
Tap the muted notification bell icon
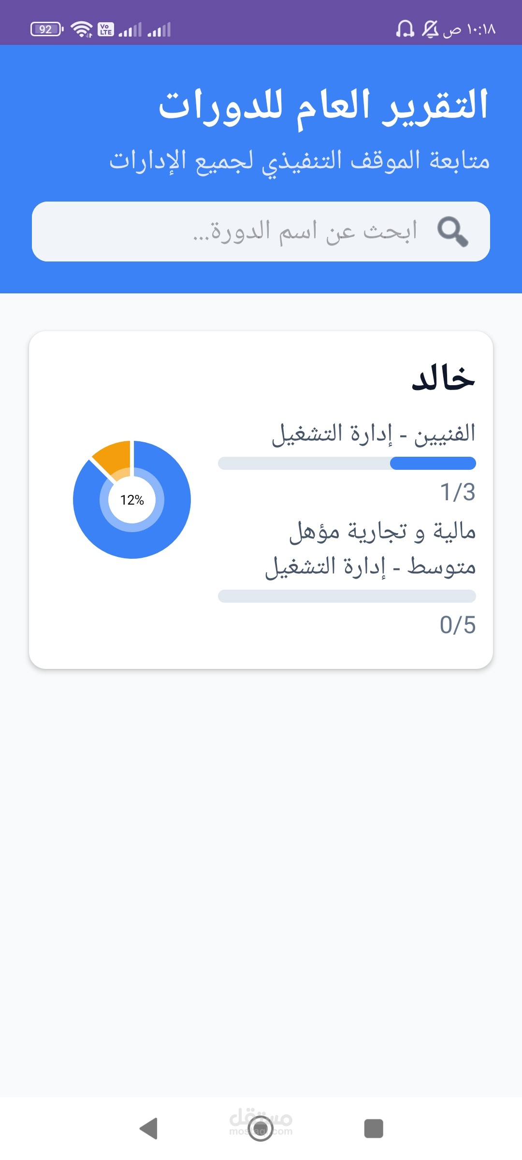coord(430,29)
